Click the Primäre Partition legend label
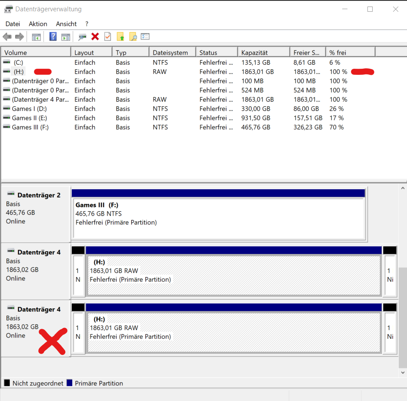The width and height of the screenshot is (407, 401). click(x=99, y=383)
